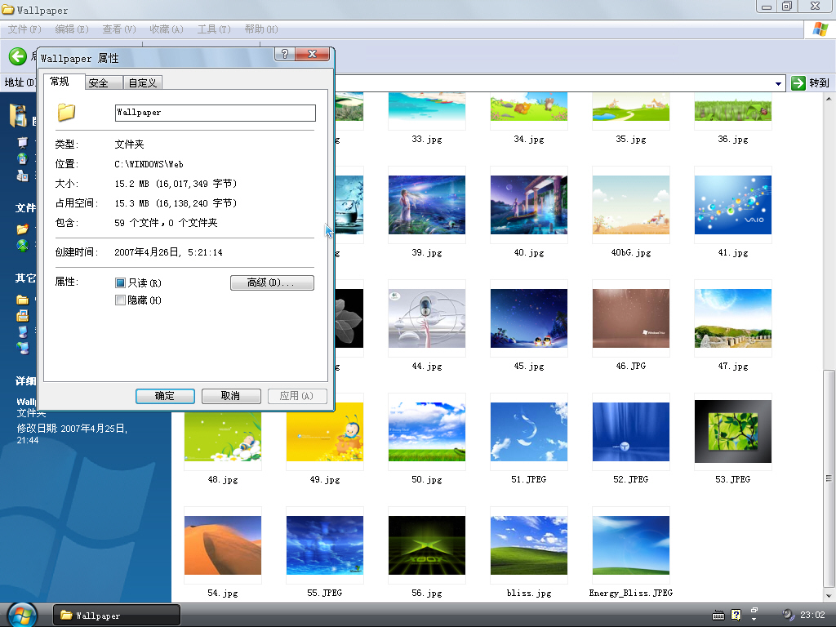Open the Edit (编辑) menu

click(72, 29)
